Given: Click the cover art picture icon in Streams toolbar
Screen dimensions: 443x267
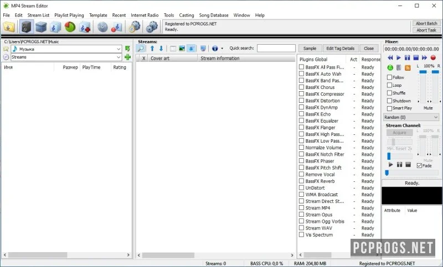Looking at the screenshot, I should pos(182,49).
